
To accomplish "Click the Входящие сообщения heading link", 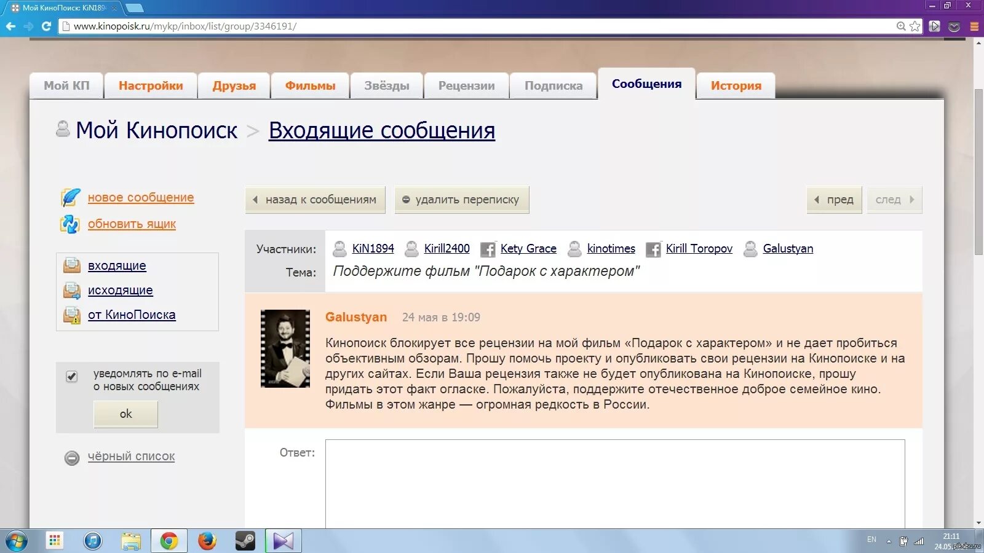I will point(382,130).
